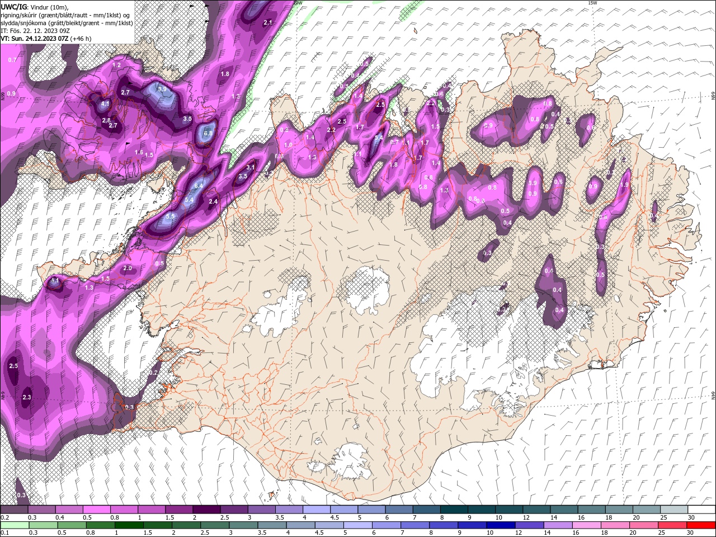Select the darkest green swatch between 1 and 1.5
Viewport: 716px width, 537px height.
click(129, 525)
